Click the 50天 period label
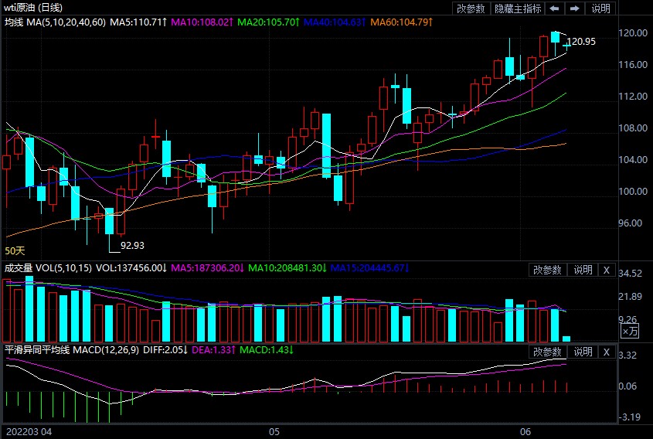The image size is (653, 439). 15,250
